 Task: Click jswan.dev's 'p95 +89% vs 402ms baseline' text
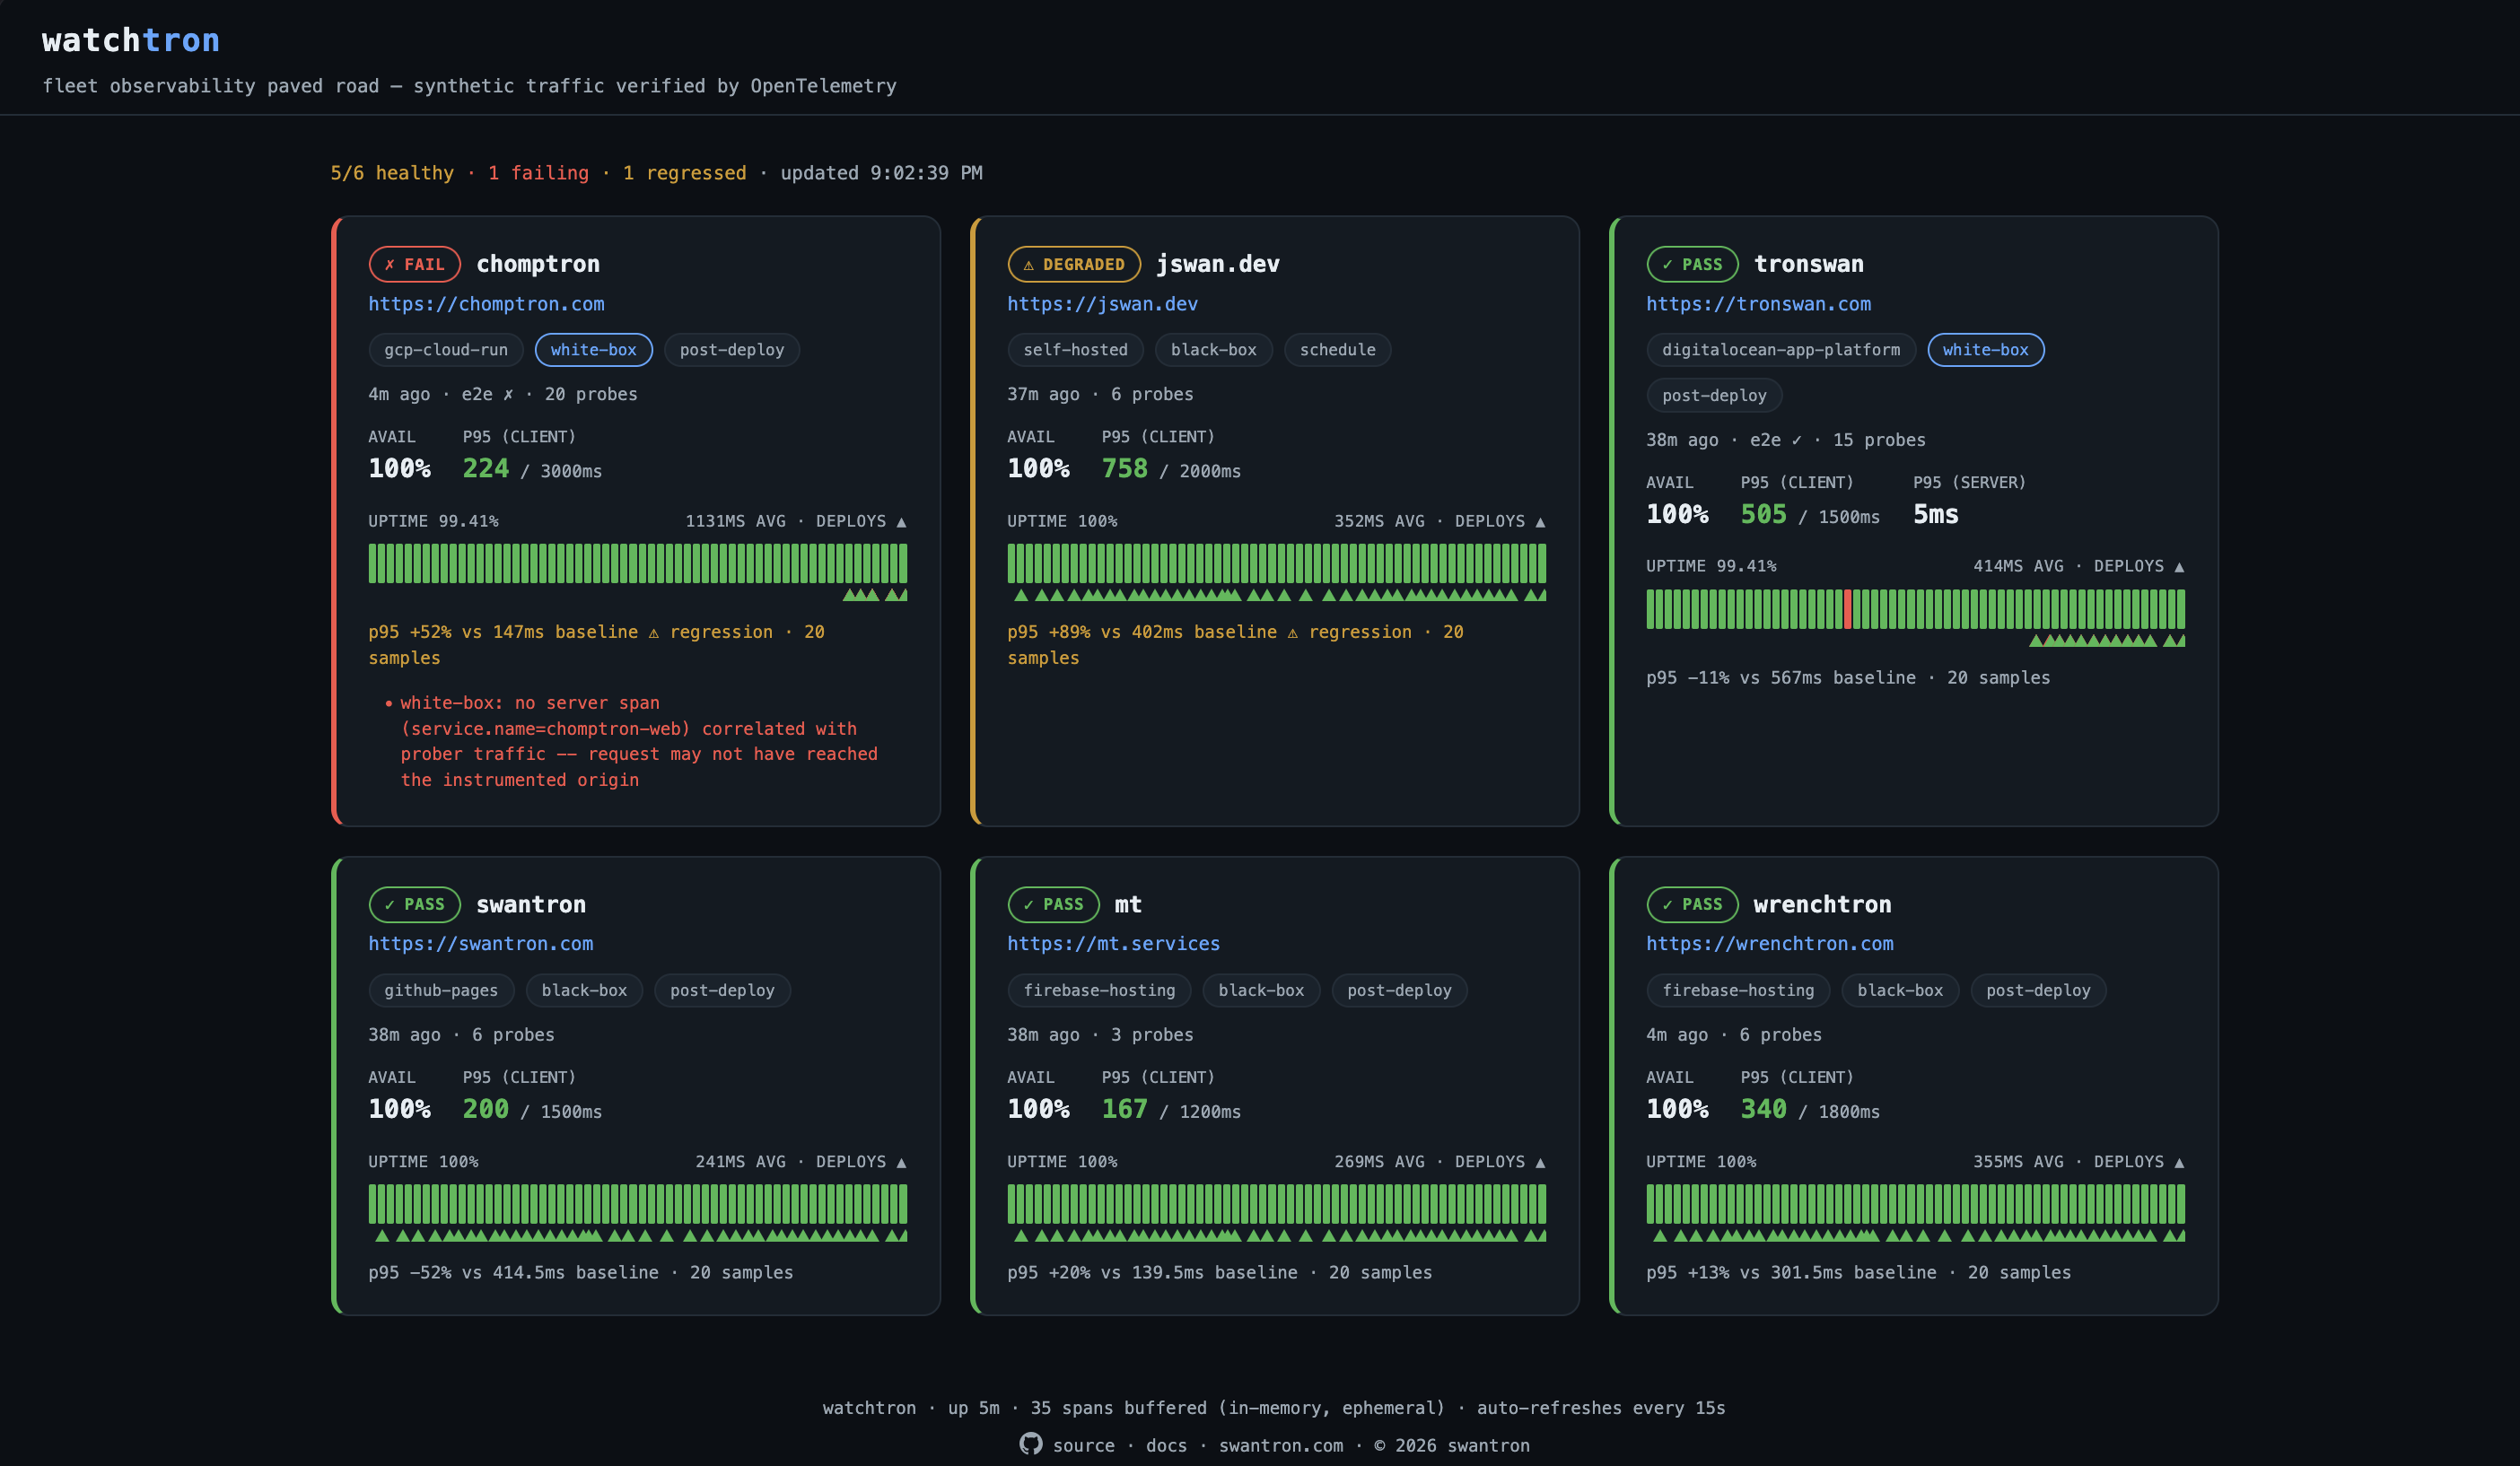coord(1142,632)
